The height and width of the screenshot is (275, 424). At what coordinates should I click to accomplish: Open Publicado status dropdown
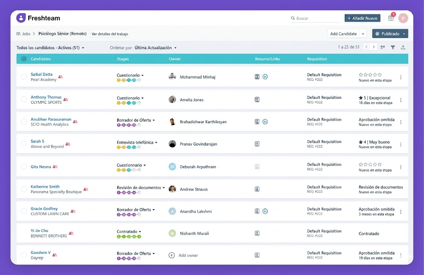390,34
